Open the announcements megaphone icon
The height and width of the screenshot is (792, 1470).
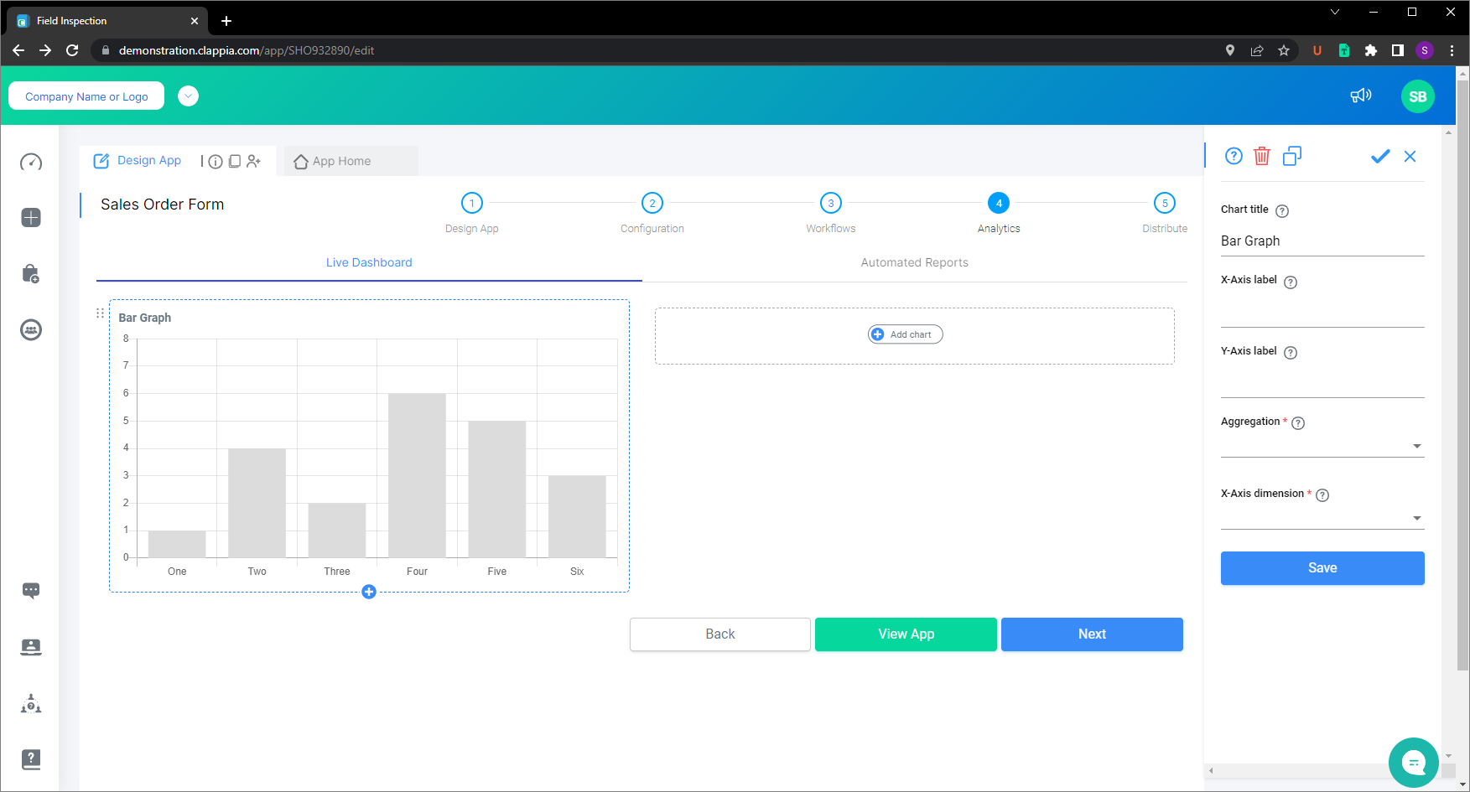(1360, 96)
